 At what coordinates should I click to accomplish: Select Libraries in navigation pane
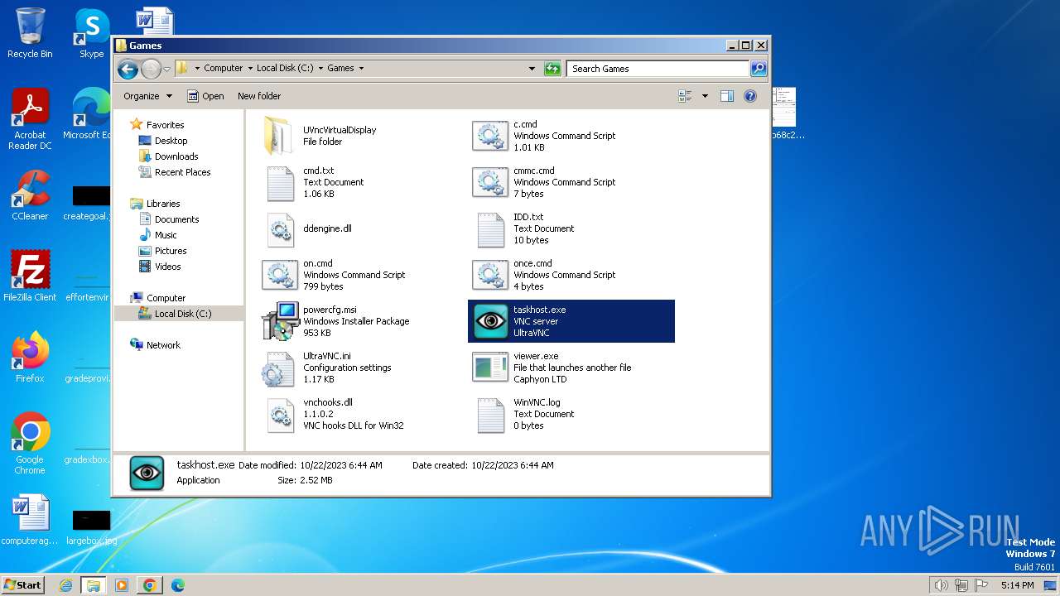(163, 204)
